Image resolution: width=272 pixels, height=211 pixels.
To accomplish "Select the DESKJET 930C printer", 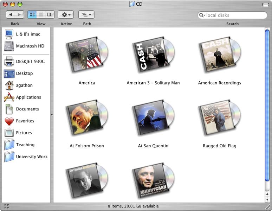I will (30, 61).
